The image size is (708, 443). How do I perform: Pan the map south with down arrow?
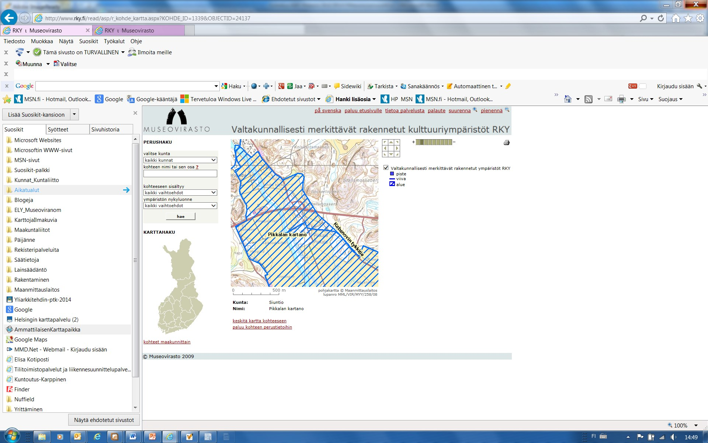[x=391, y=154]
